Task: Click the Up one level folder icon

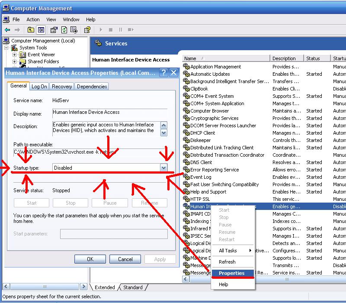Action: coord(31,29)
